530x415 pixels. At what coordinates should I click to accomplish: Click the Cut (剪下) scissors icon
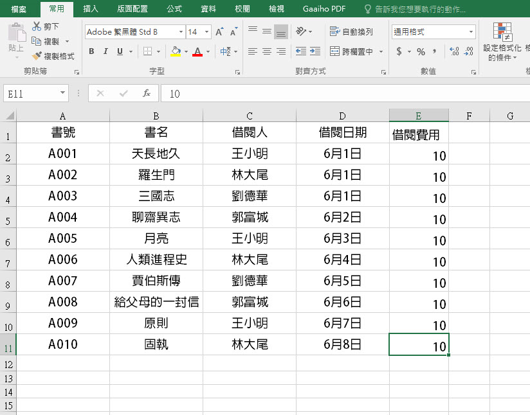coord(37,26)
